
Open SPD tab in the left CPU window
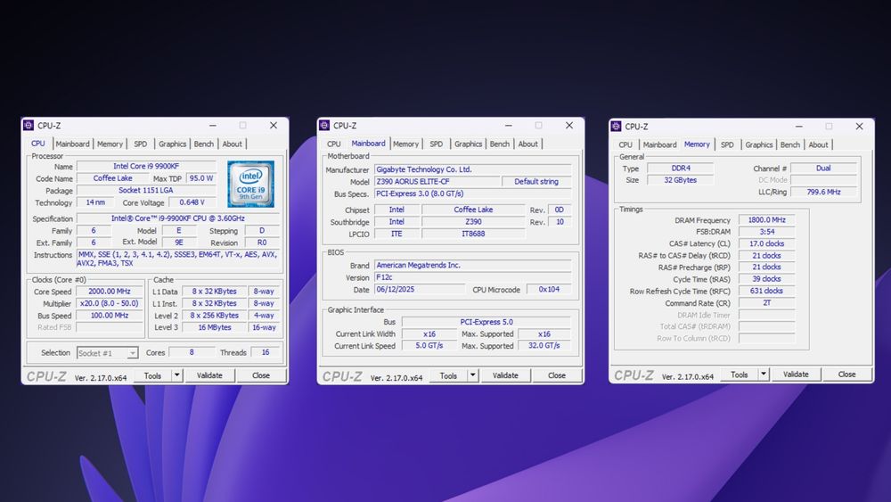click(x=141, y=144)
